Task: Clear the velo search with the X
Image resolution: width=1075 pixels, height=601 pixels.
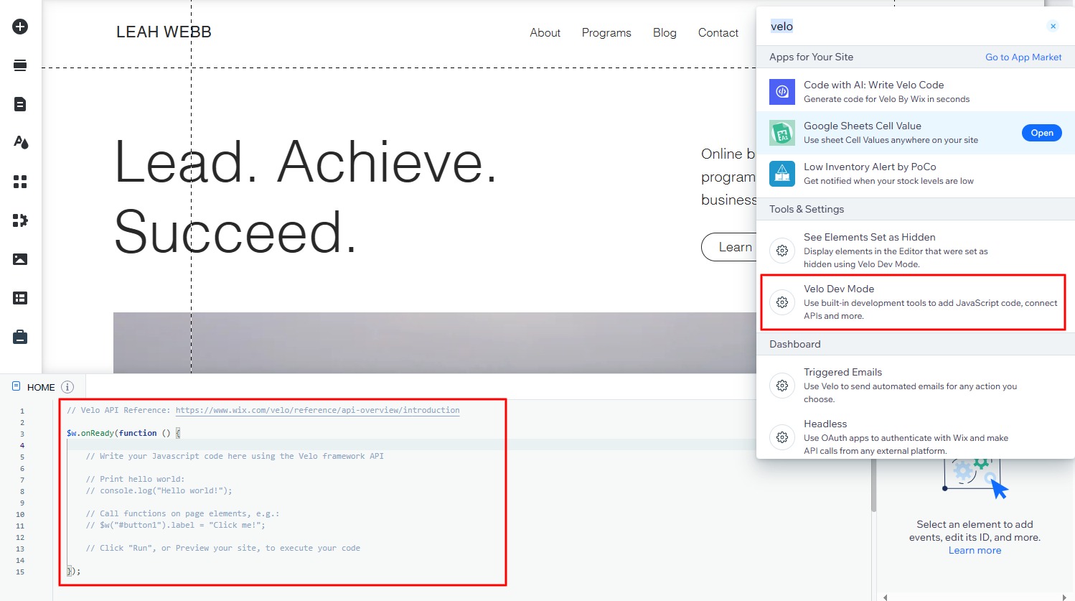Action: 1053,27
